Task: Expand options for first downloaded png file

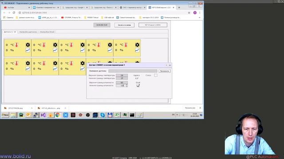Action: (x=32, y=108)
